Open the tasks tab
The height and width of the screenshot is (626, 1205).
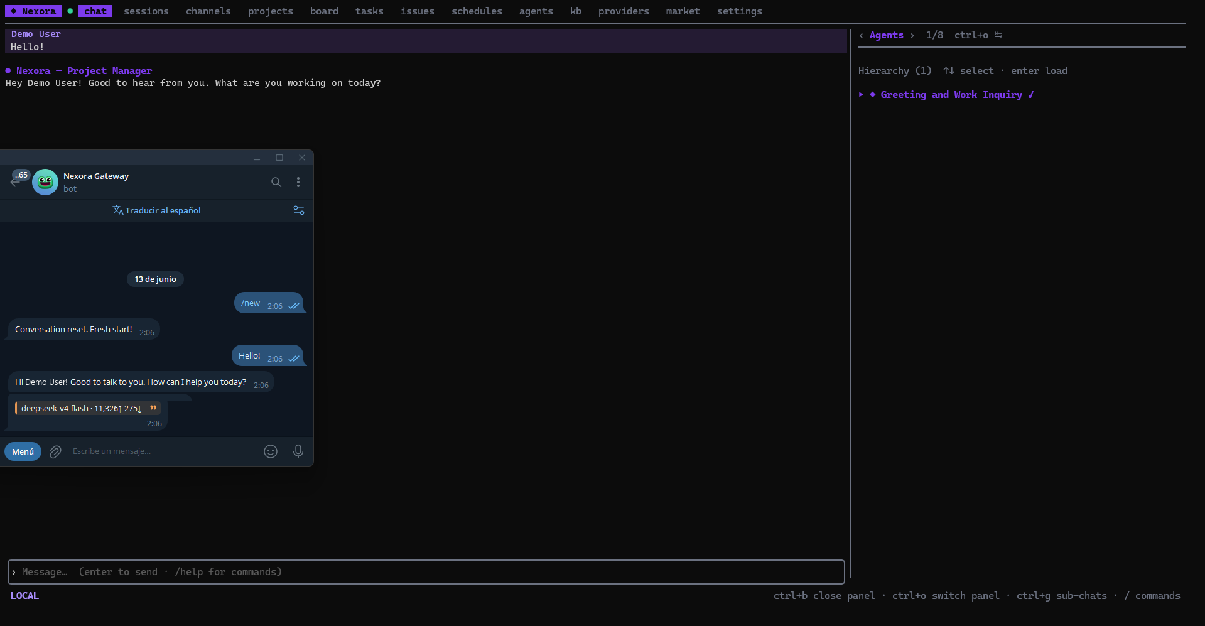point(369,11)
